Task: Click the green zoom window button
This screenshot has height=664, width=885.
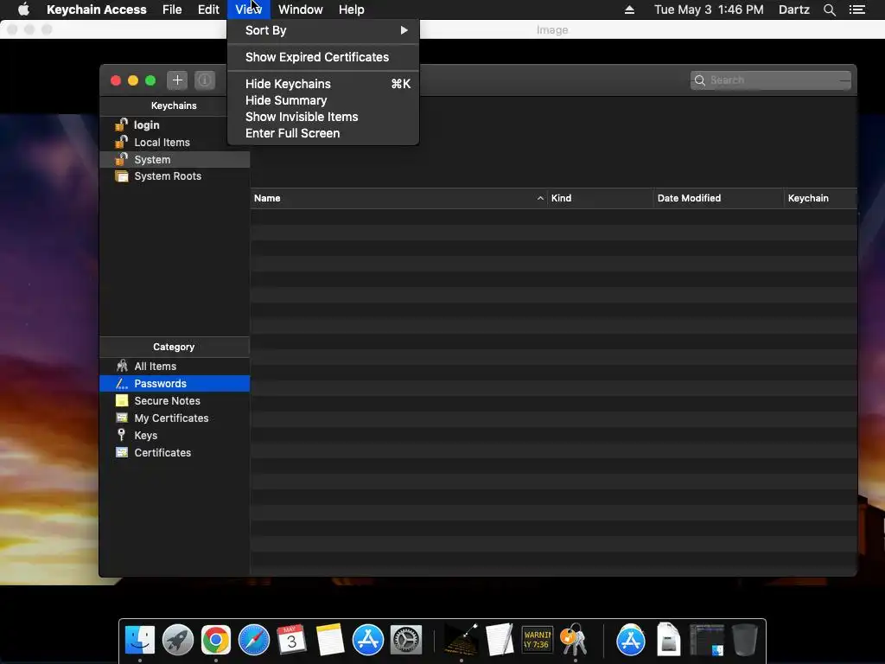Action: pyautogui.click(x=150, y=80)
